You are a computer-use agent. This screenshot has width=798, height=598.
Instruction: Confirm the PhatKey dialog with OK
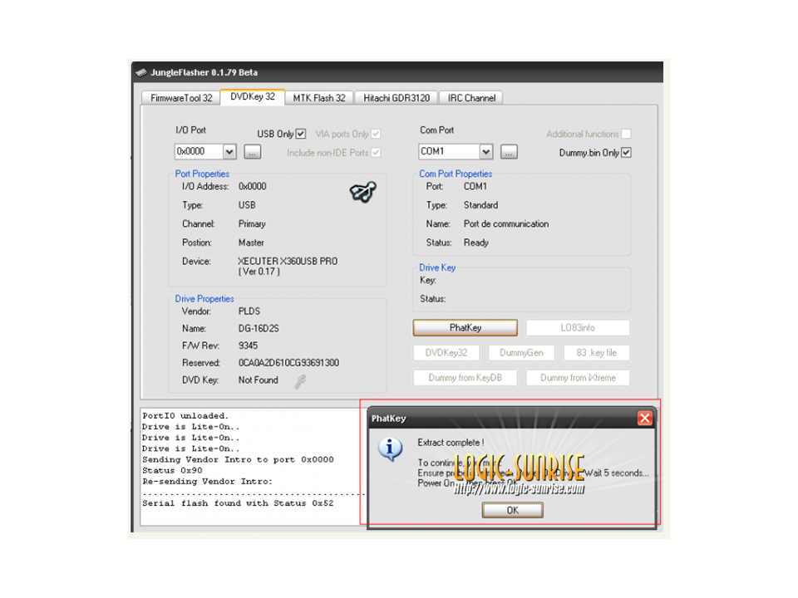tap(513, 510)
